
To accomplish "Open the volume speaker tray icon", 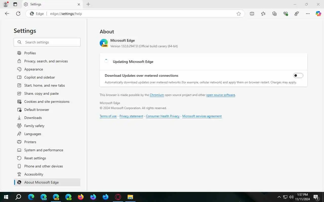I will [291, 197].
